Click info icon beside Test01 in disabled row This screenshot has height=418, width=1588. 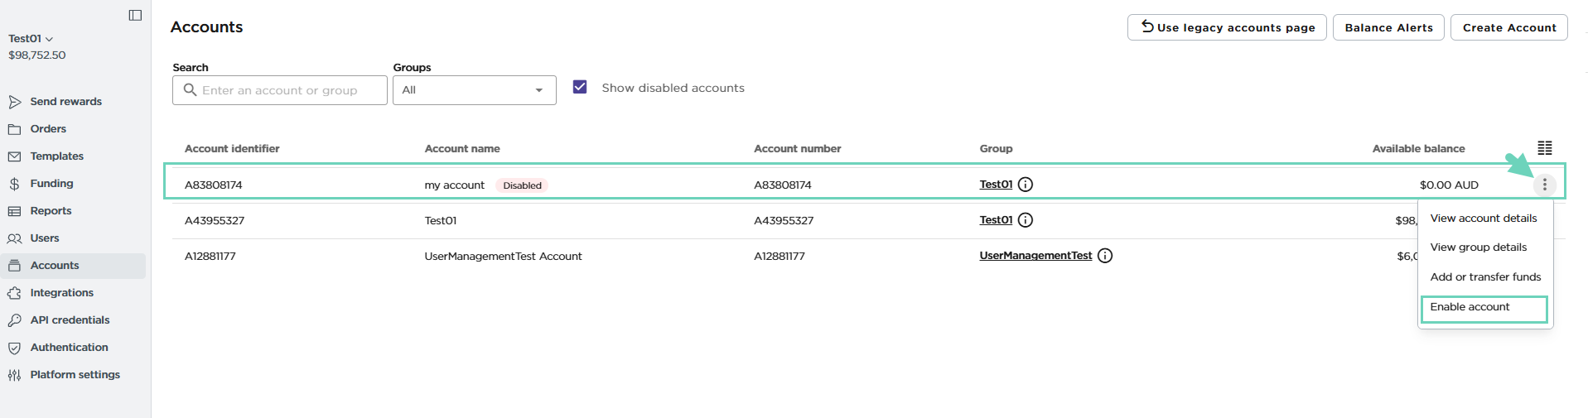tap(1025, 185)
